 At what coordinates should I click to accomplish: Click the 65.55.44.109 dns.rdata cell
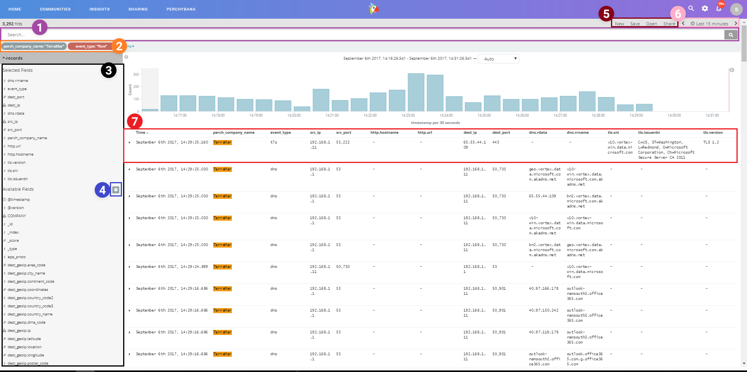542,196
